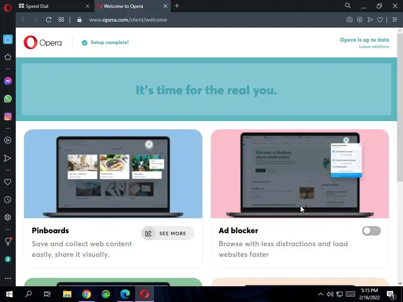Open Windows notification center

(x=391, y=294)
